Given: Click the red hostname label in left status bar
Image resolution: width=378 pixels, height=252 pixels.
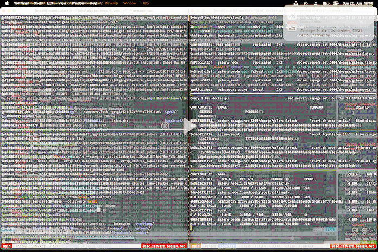Looking at the screenshot, I should click(x=164, y=246).
